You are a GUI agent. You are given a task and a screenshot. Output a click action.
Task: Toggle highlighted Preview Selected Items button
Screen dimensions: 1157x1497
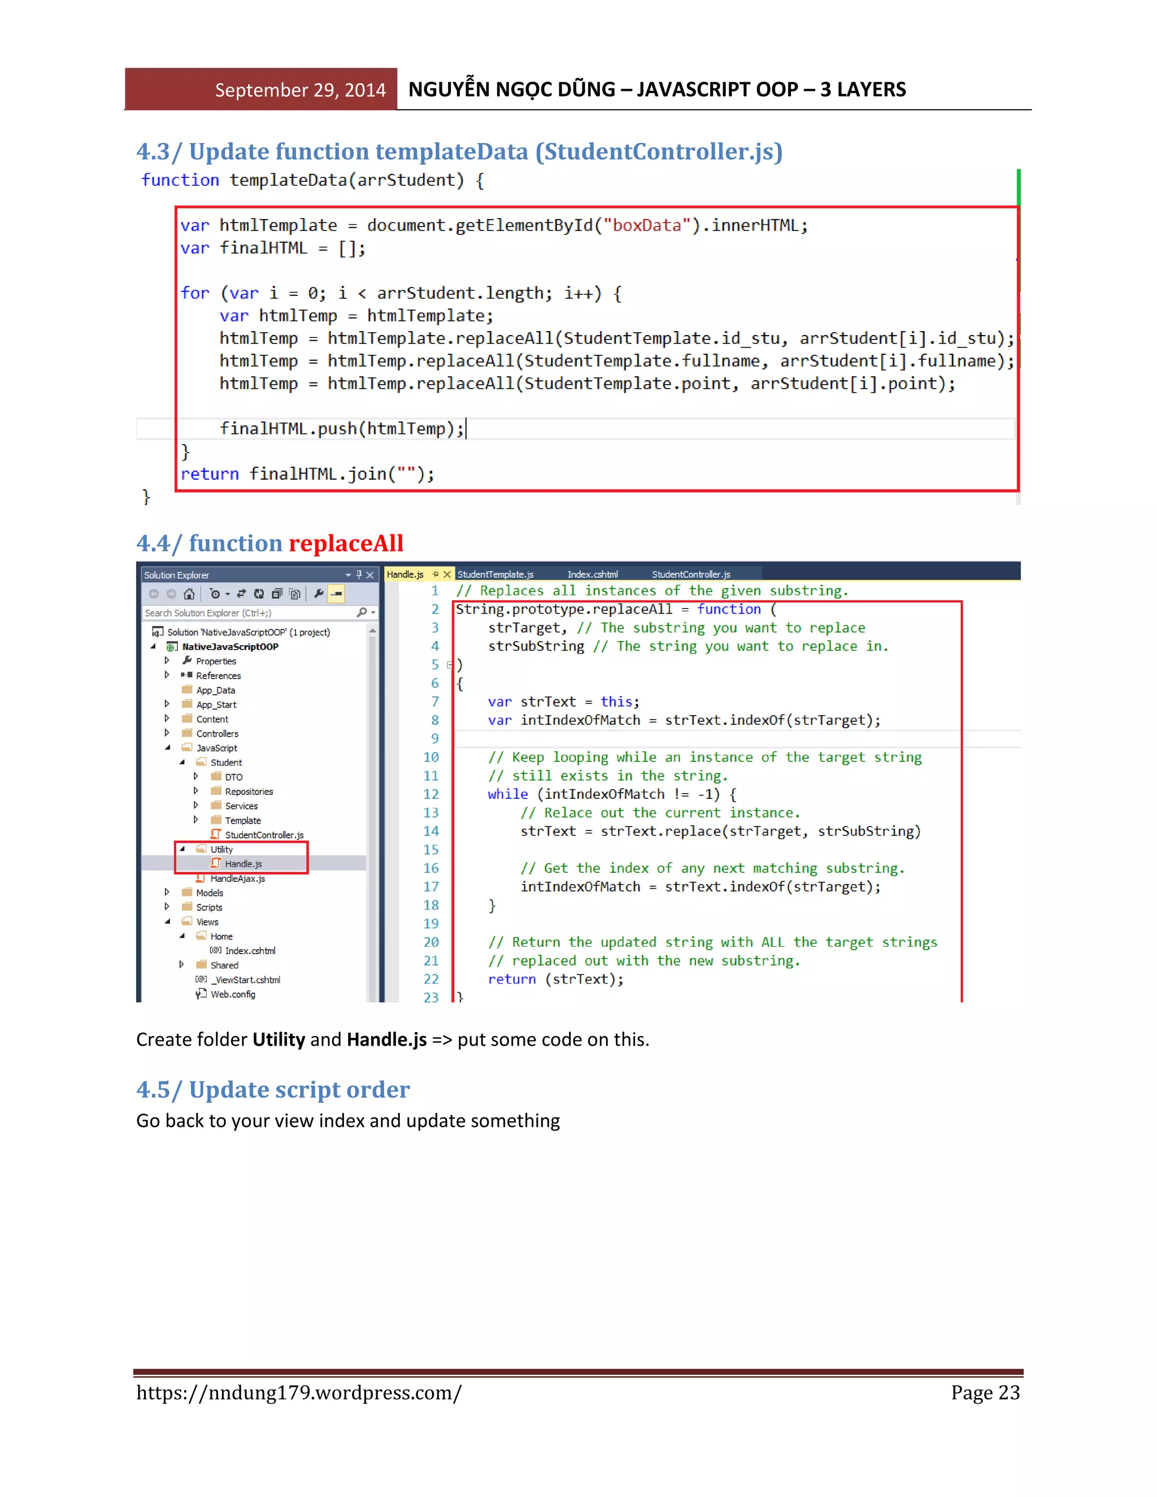337,594
